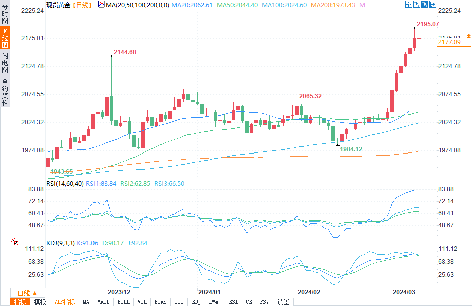The height and width of the screenshot is (306, 472).
Task: Click the exit-arrow icon at chart top right
Action: click(433, 4)
